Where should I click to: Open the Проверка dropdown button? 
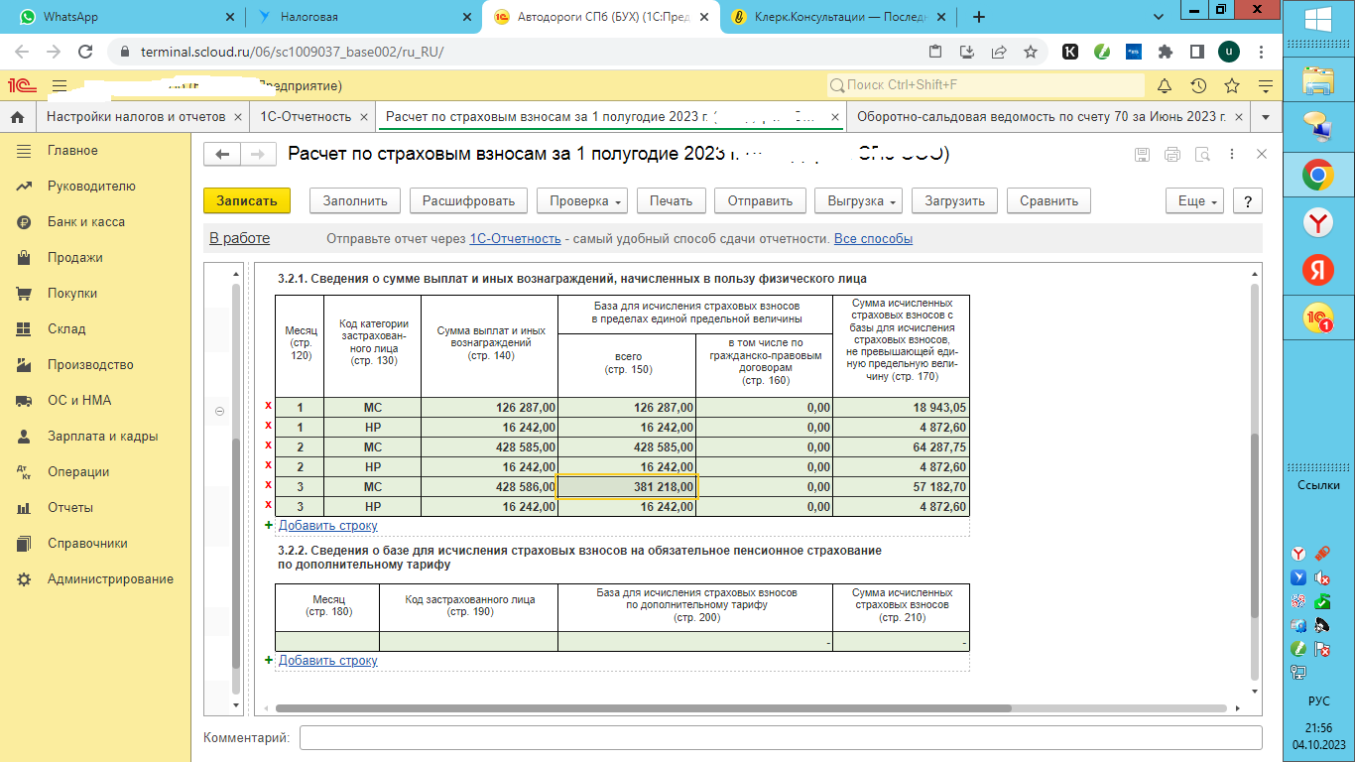582,200
